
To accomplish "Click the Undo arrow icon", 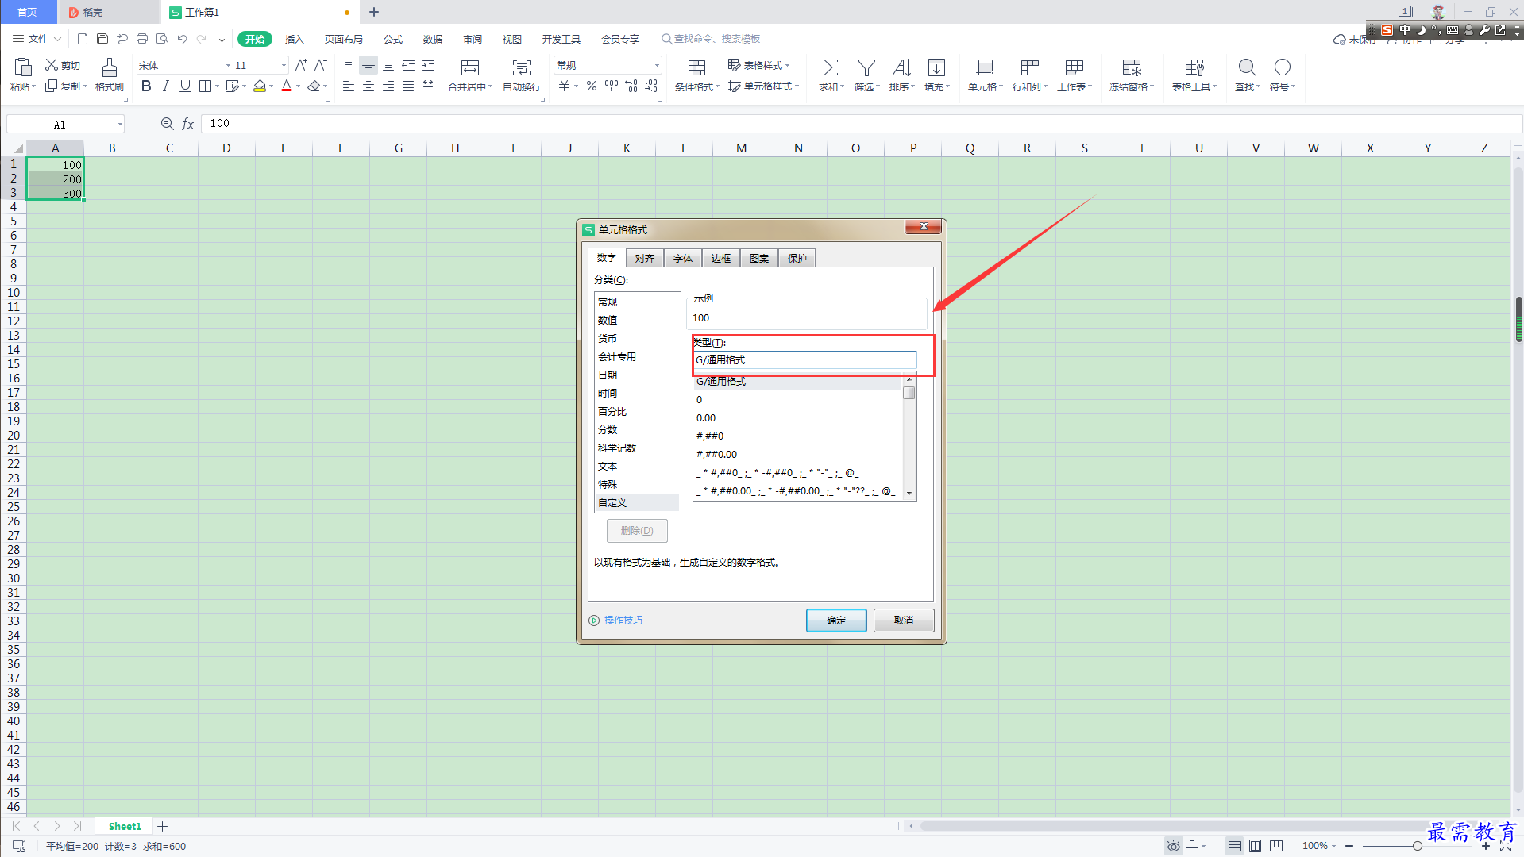I will [x=182, y=38].
